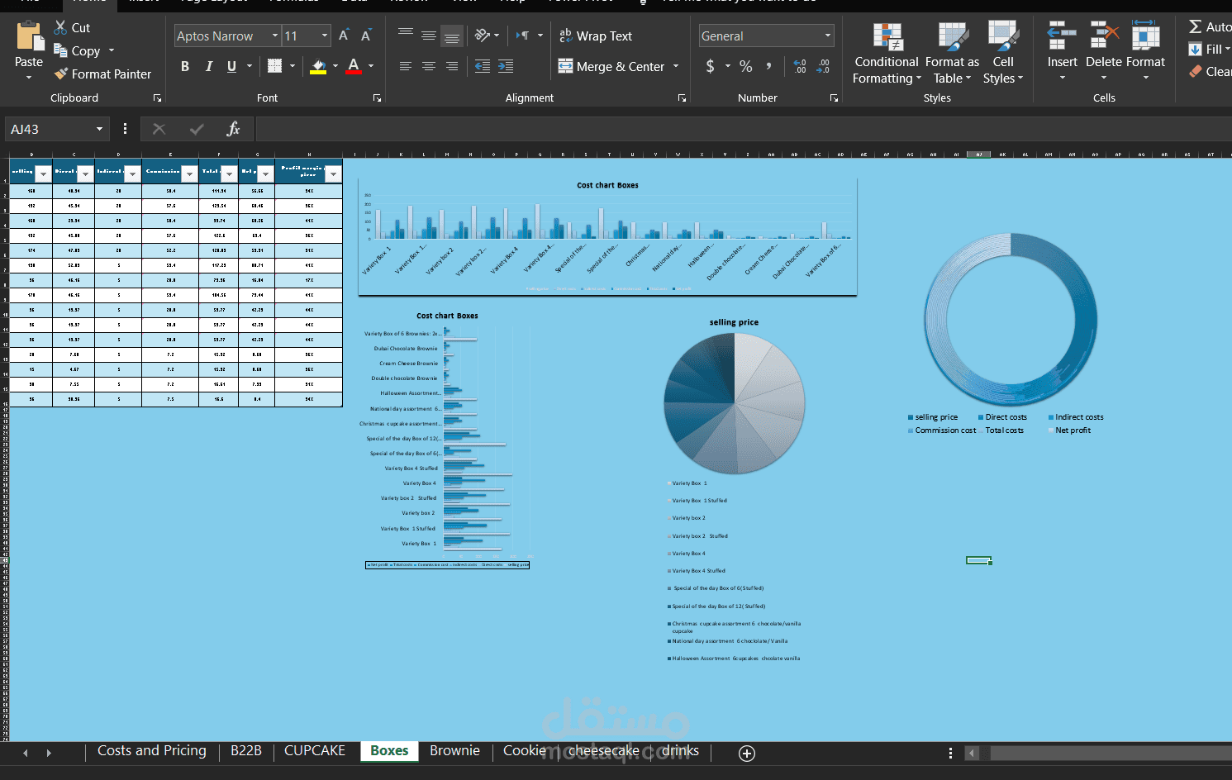Screen dimensions: 1232x780
Task: Apply Percent Style format
Action: pos(746,66)
